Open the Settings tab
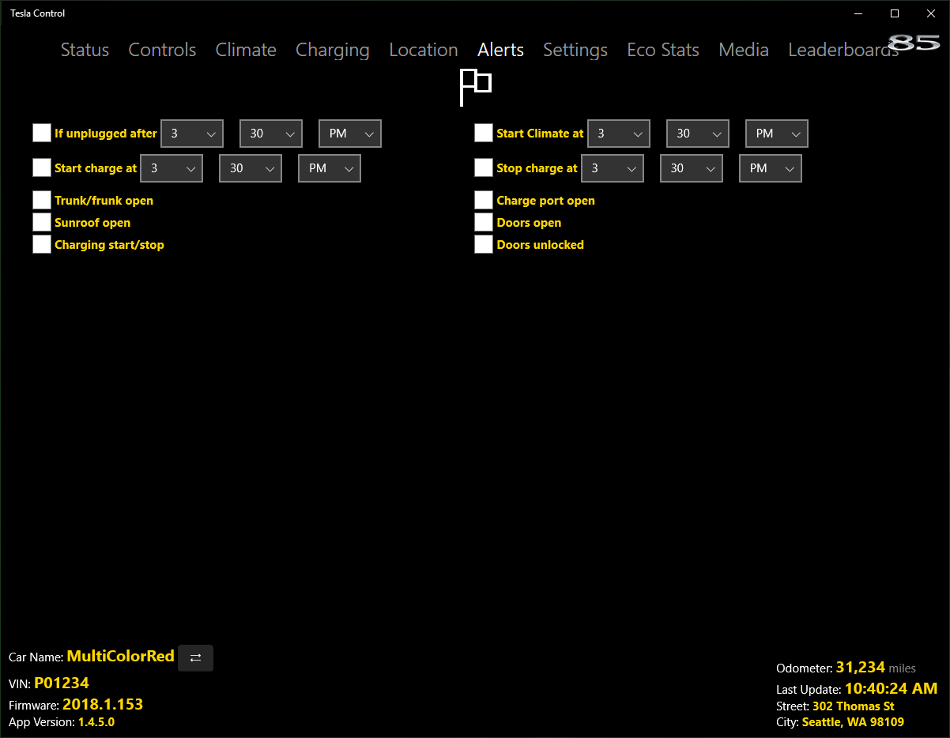Screen dimensions: 950x738 point(575,51)
